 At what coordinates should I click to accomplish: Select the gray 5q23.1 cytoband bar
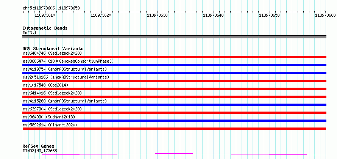[174, 37]
